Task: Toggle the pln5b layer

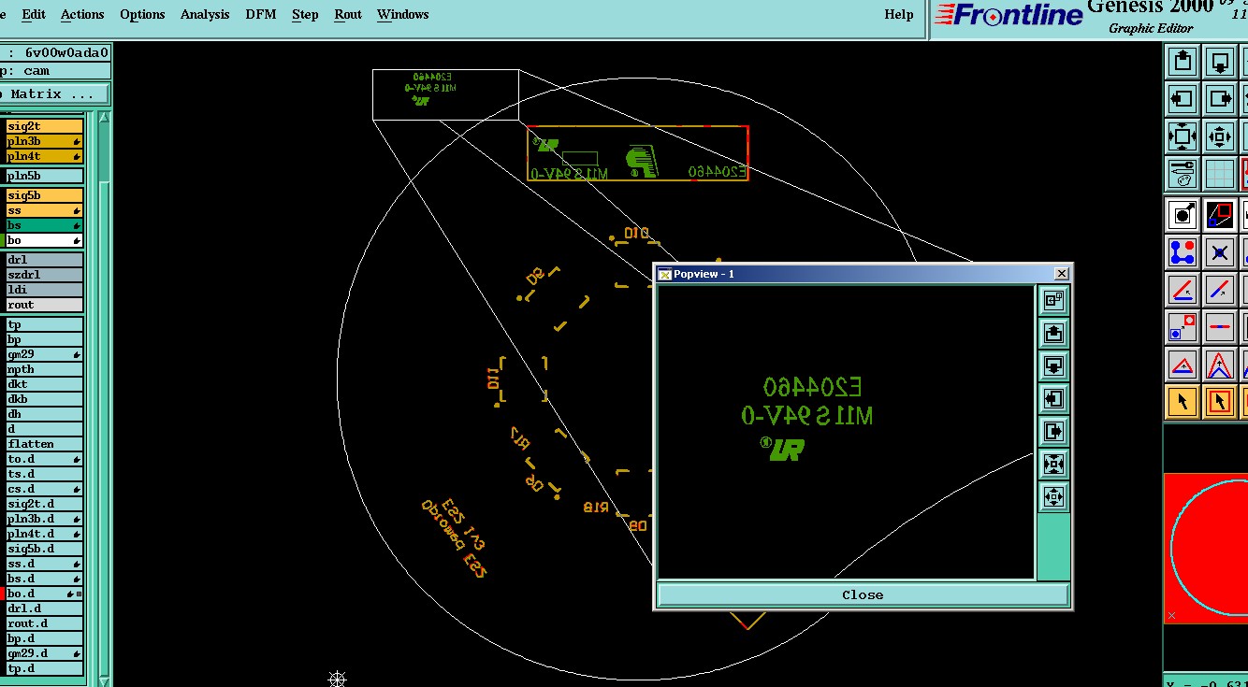Action: click(x=44, y=176)
